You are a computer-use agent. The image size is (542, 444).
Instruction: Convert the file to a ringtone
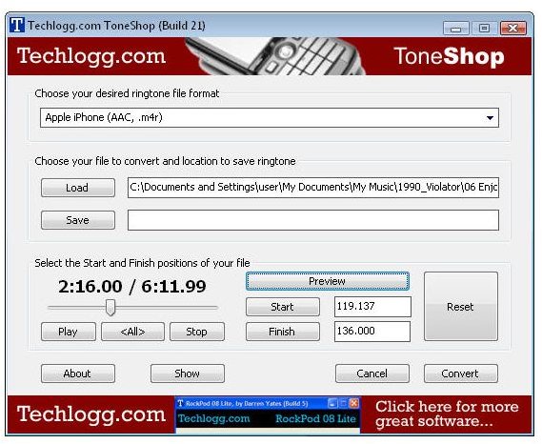coord(461,373)
